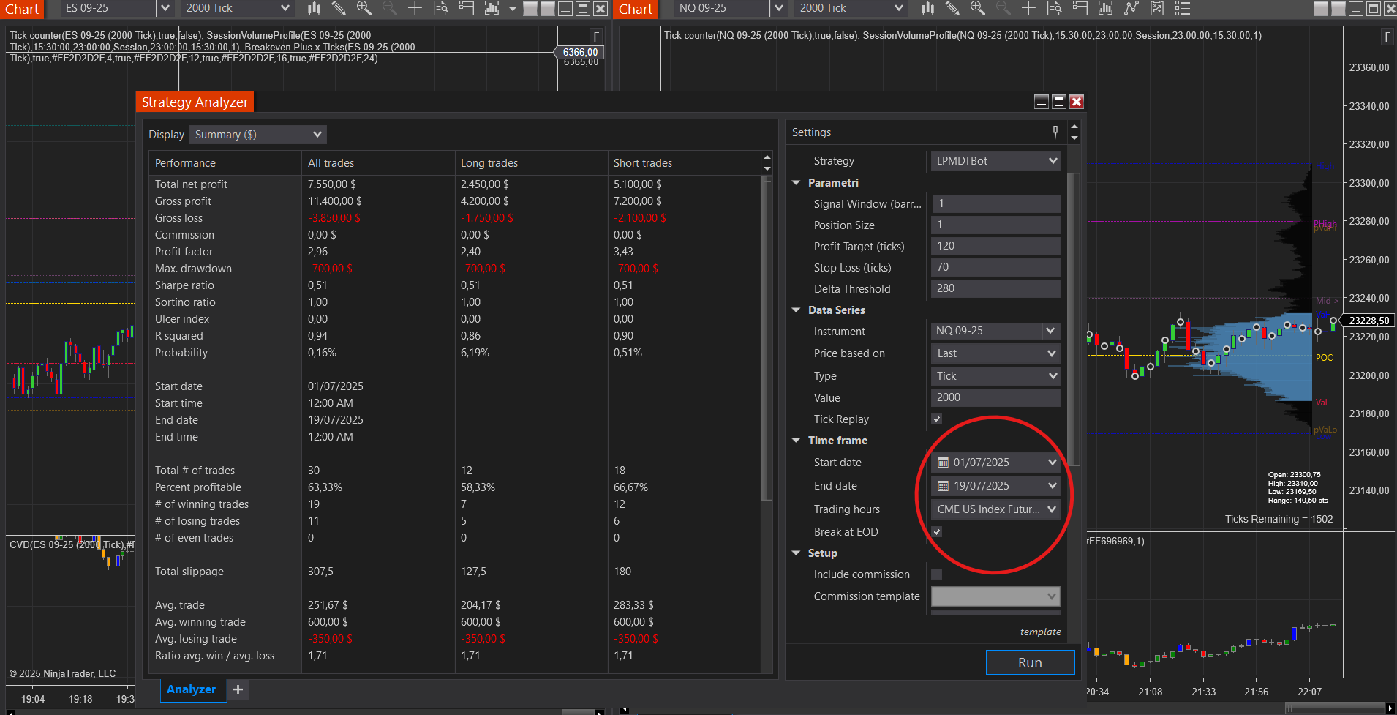
Task: Click F button on NQ chart corner
Action: [1387, 37]
